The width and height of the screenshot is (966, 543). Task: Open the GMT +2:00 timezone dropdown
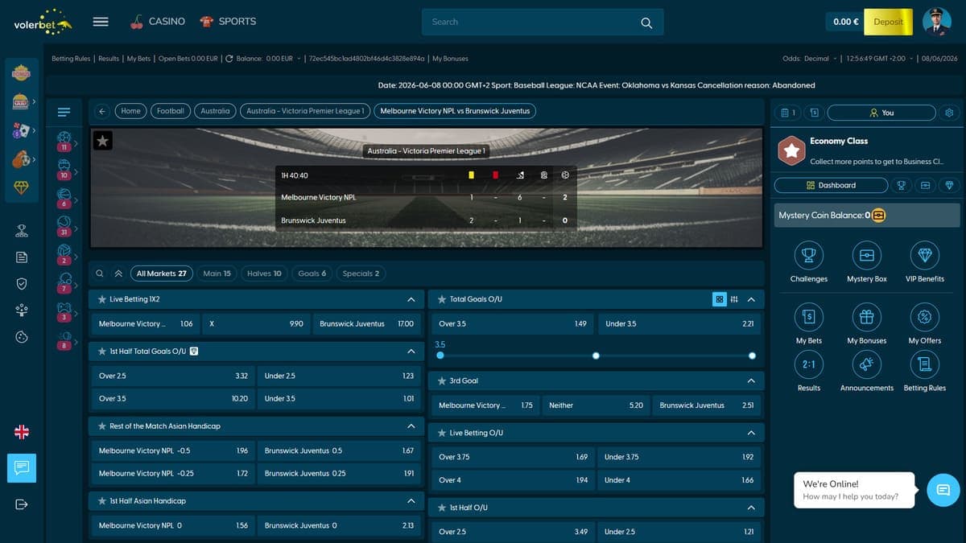tap(881, 59)
